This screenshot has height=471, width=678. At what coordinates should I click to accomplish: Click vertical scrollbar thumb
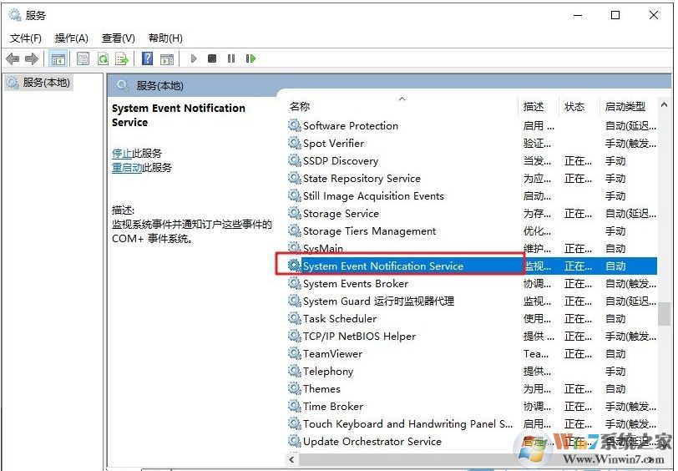click(x=664, y=313)
